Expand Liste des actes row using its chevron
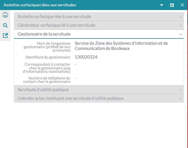 point(181,99)
